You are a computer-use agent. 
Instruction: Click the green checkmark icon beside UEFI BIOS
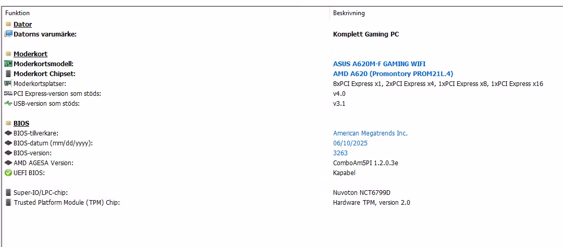click(8, 173)
